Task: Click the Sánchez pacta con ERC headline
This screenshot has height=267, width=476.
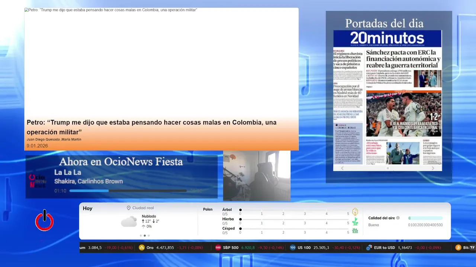Action: 403,59
